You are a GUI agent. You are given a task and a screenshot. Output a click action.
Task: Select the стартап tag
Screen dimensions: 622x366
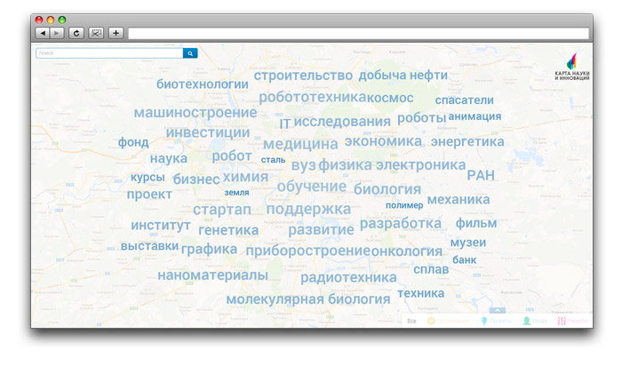(222, 209)
